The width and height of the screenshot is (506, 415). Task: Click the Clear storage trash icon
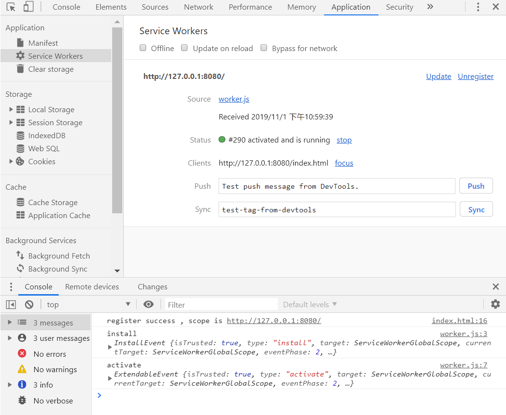[x=20, y=69]
